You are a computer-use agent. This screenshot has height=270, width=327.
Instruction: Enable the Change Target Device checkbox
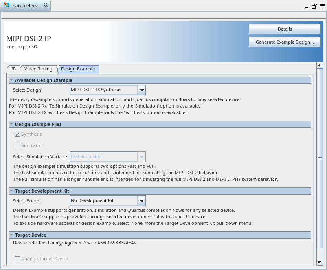click(18, 259)
